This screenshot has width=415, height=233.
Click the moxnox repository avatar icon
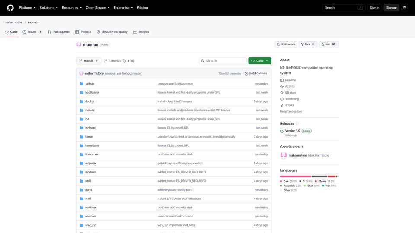(79, 44)
